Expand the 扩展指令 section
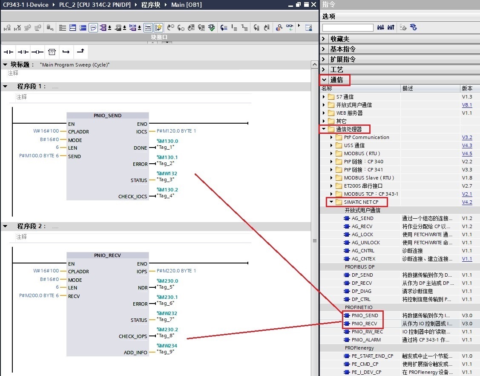Screen dimensions: 480x376 click(324, 59)
